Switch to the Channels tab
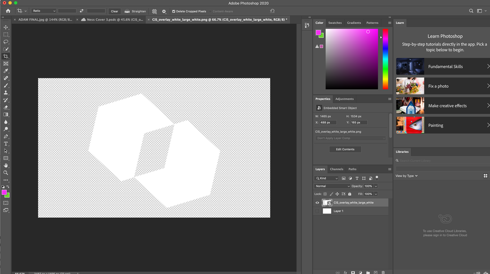This screenshot has height=274, width=490. coord(336,169)
